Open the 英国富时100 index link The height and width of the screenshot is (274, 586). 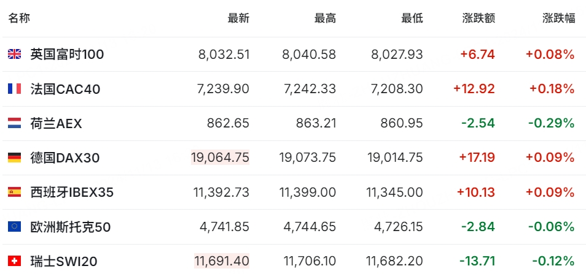click(x=68, y=55)
